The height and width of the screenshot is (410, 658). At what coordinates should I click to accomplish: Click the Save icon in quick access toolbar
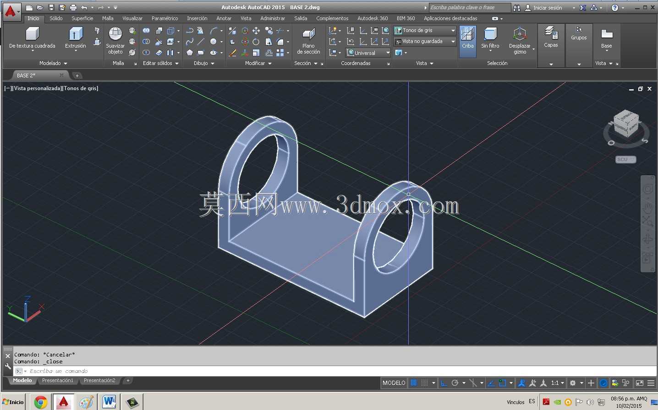tap(51, 7)
